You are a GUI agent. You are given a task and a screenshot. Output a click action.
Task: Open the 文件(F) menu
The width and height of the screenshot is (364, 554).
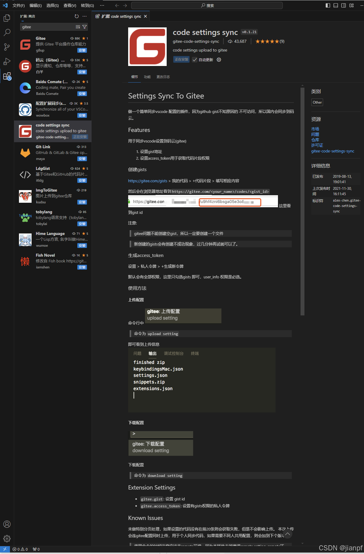[x=19, y=5]
